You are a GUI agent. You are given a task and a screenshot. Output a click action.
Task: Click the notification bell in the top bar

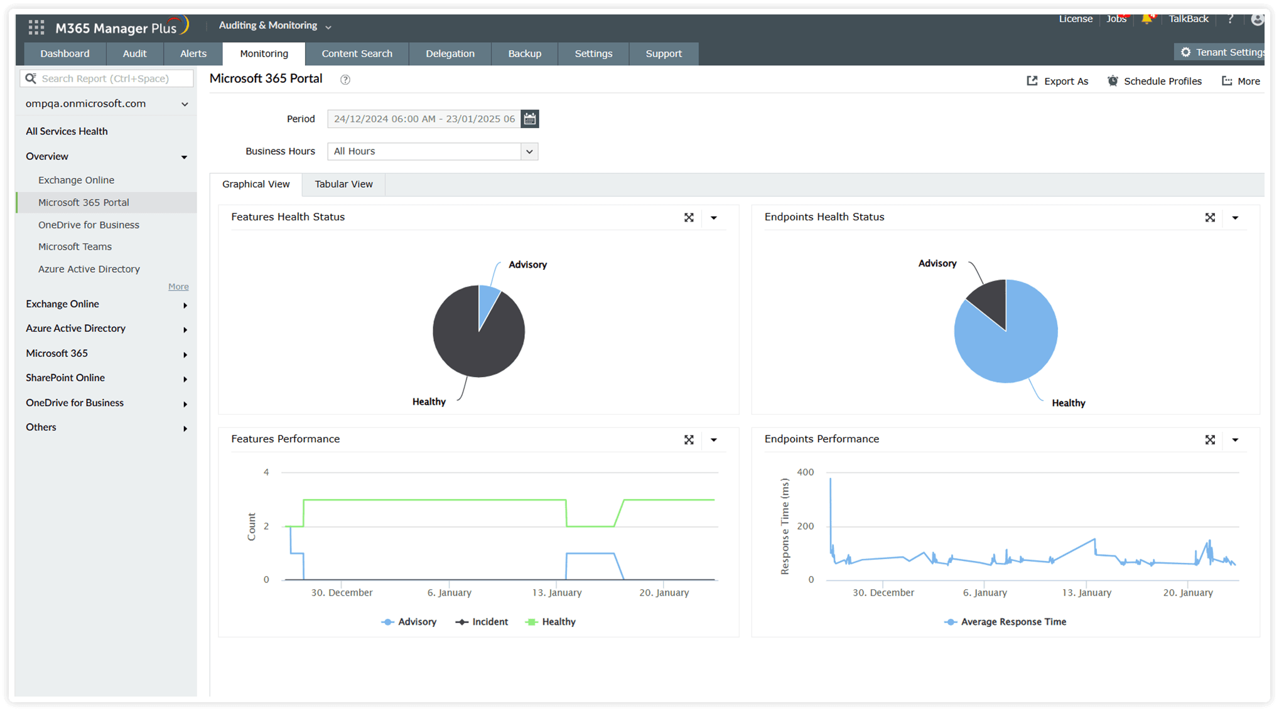pos(1148,19)
